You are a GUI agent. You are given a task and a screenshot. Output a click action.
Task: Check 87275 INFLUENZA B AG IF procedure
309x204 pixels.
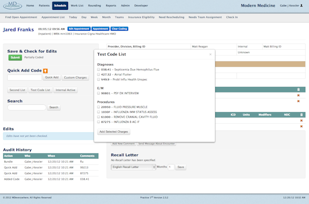[98, 122]
